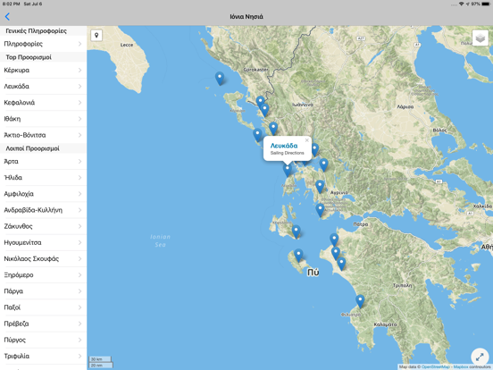Select the southernmost map pin of the Πύργος cluster
Image resolution: width=493 pixels, height=370 pixels.
(x=341, y=265)
